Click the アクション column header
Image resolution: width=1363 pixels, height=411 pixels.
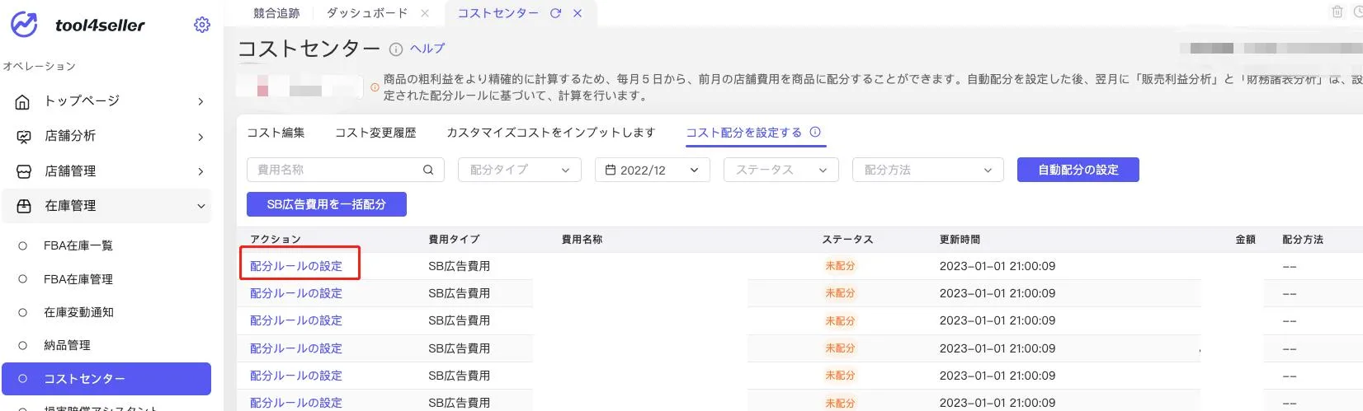pos(276,240)
